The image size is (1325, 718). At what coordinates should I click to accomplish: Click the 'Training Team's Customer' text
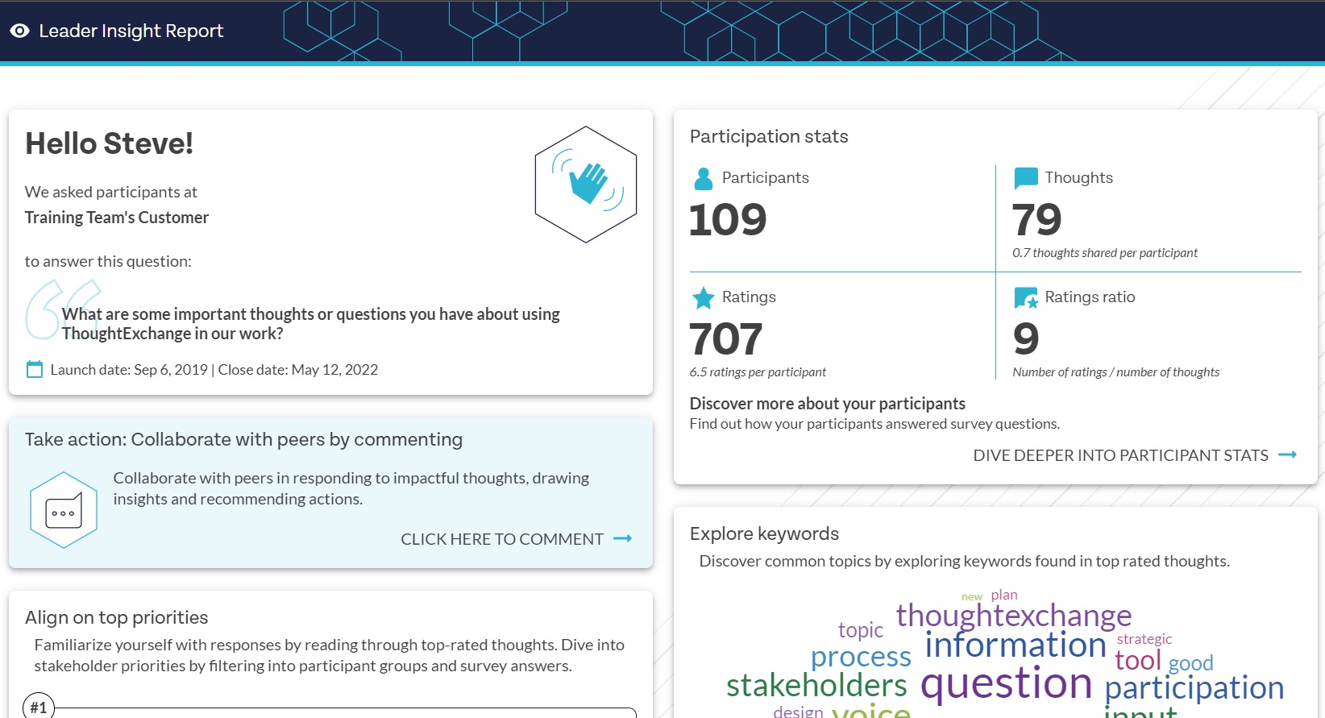point(117,218)
